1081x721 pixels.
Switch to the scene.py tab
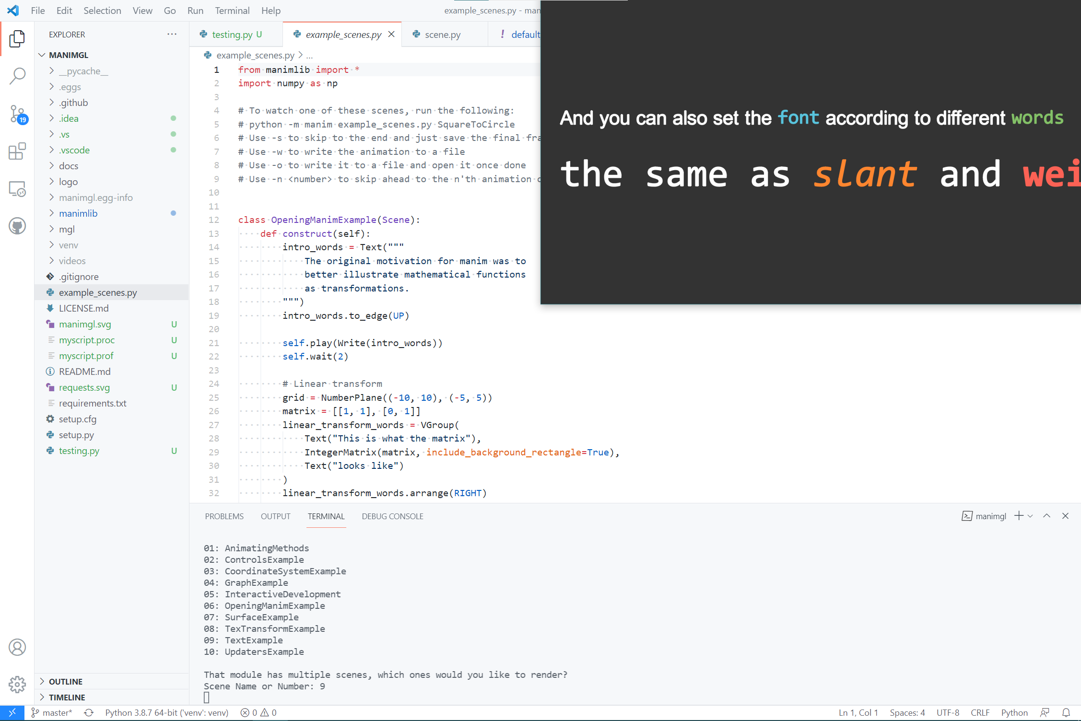442,35
